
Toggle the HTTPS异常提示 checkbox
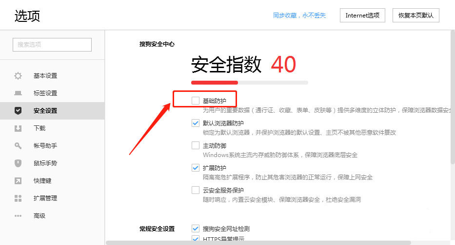point(196,239)
